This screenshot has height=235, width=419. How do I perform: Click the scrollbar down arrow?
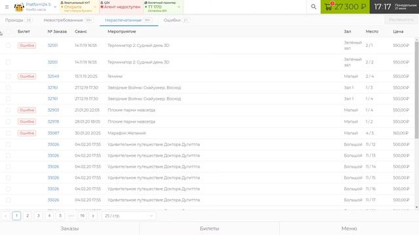pos(416,207)
